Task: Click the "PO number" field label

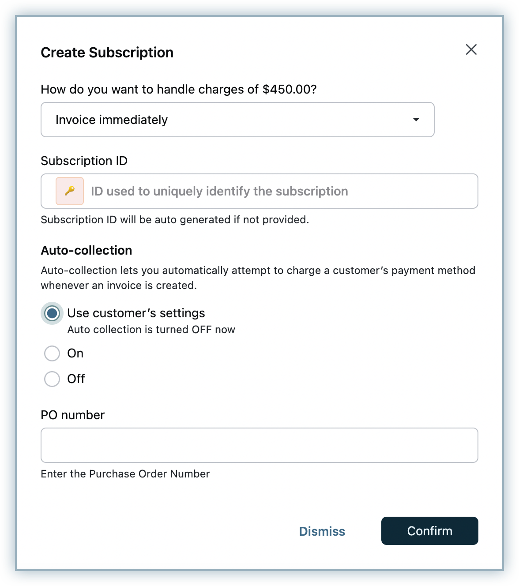Action: pyautogui.click(x=72, y=415)
